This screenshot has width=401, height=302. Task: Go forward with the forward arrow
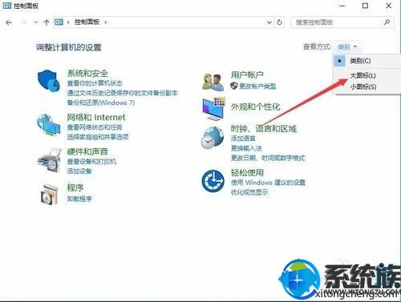(x=24, y=22)
